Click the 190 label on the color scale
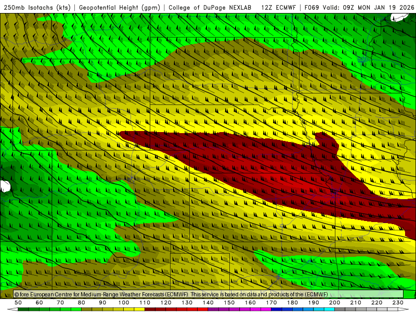Image resolution: width=416 pixels, height=312 pixels. click(x=314, y=303)
